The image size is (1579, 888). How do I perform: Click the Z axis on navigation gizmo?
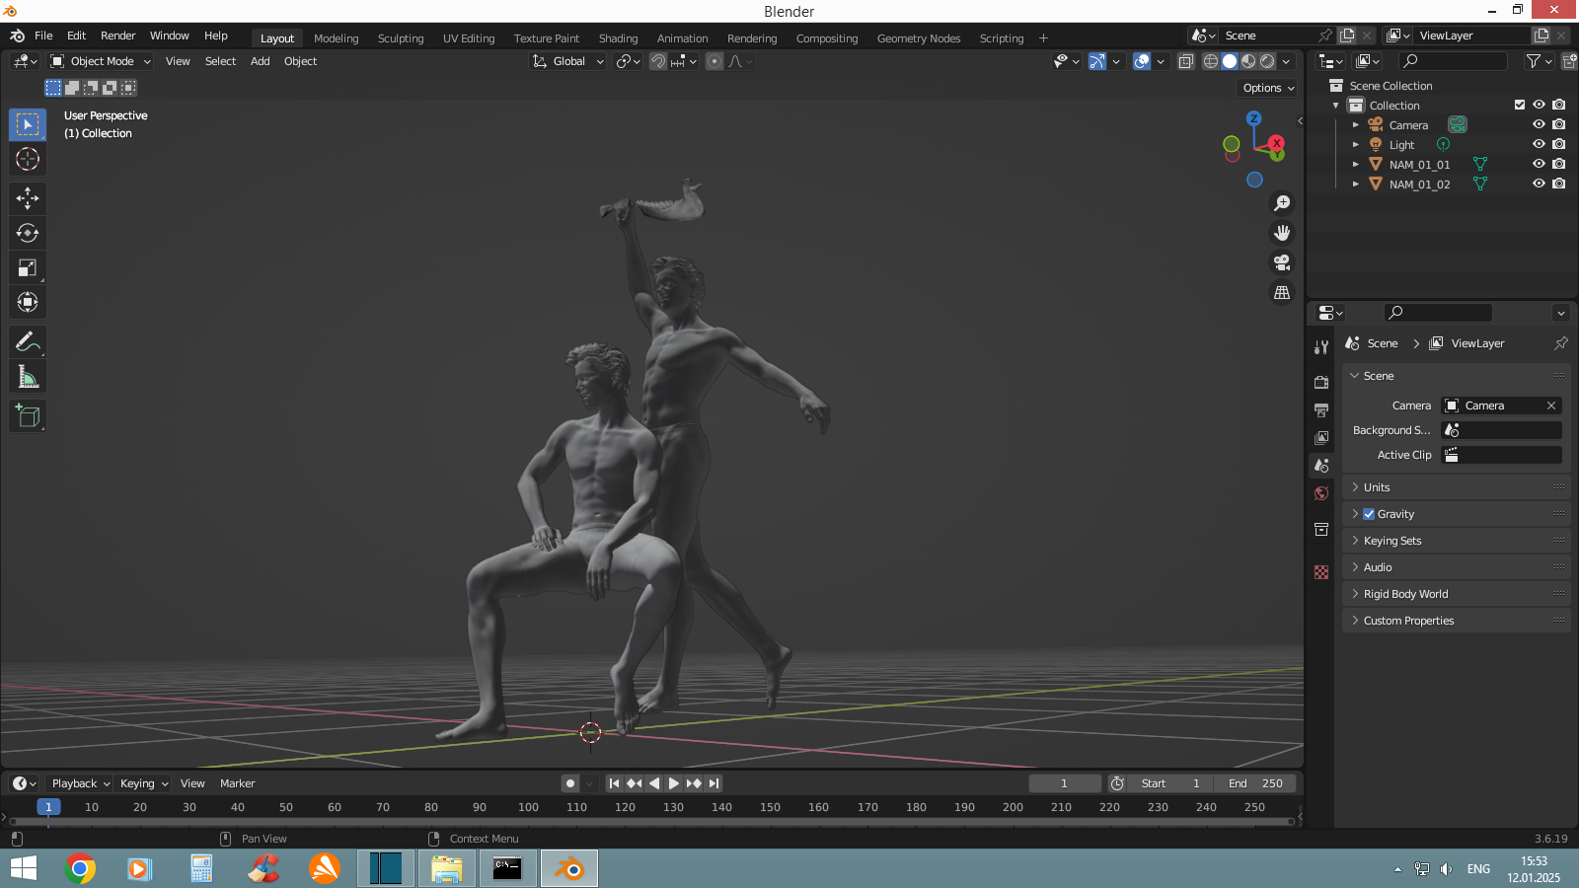pyautogui.click(x=1253, y=118)
